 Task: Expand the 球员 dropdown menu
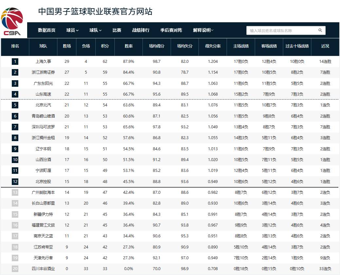(x=72, y=30)
